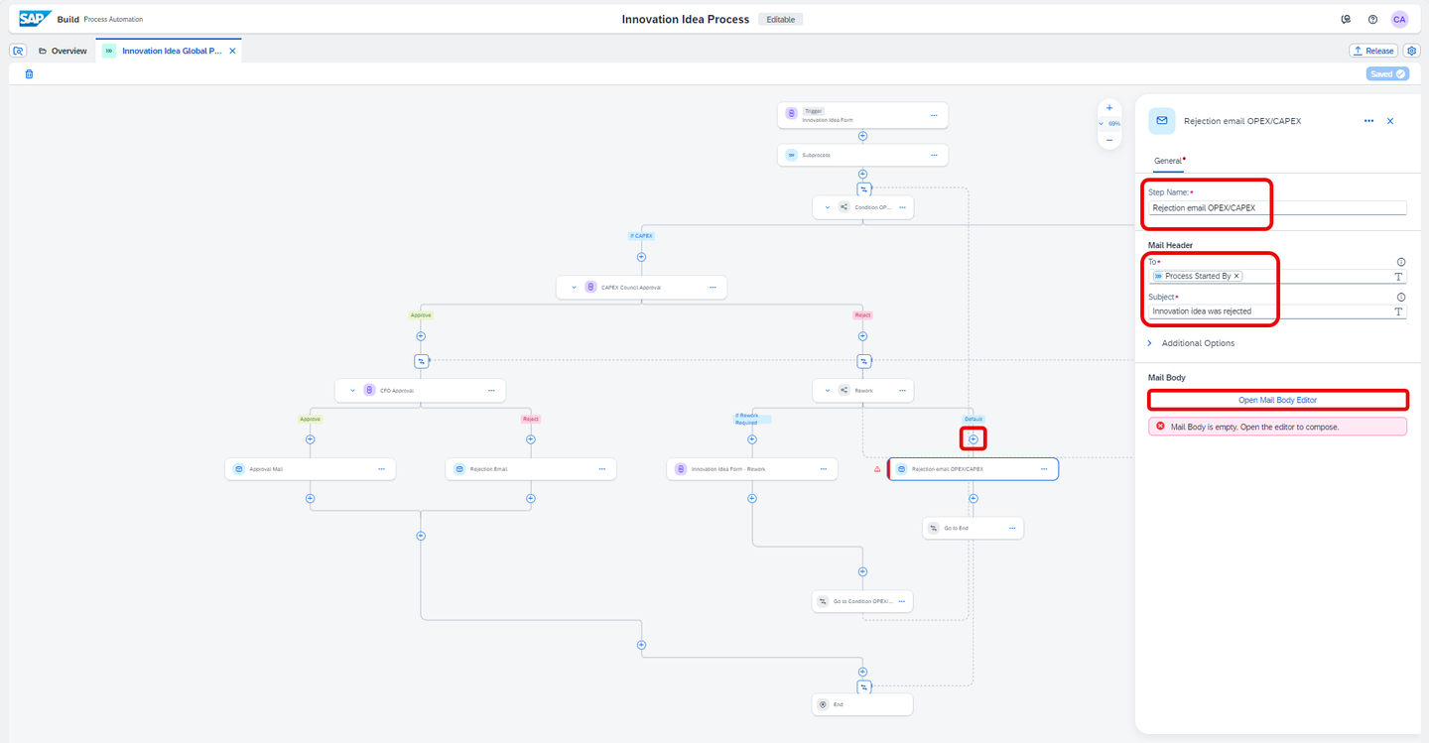
Task: Expand Additional Options section
Action: click(x=1149, y=343)
